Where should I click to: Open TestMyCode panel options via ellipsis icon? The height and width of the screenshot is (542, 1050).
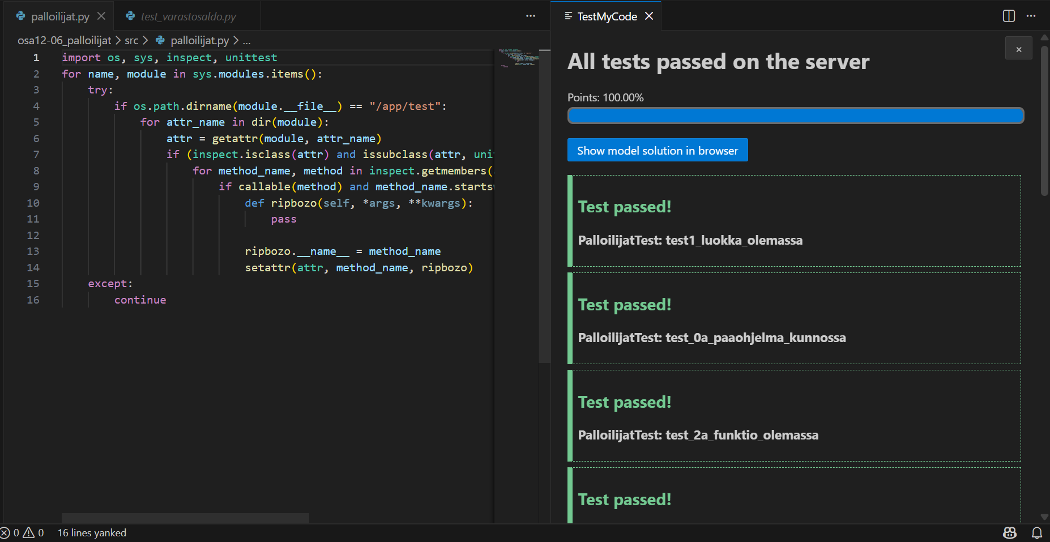(x=1032, y=16)
